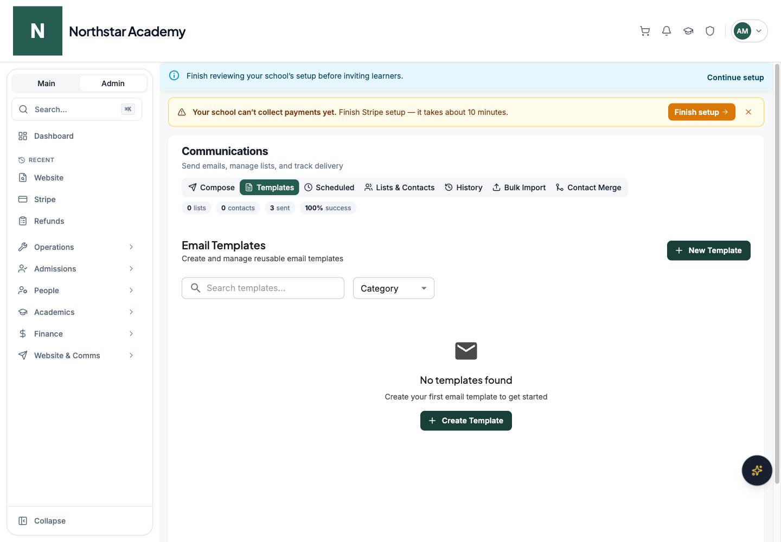Click the info icon in setup banner
This screenshot has width=781, height=542.
pyautogui.click(x=174, y=75)
